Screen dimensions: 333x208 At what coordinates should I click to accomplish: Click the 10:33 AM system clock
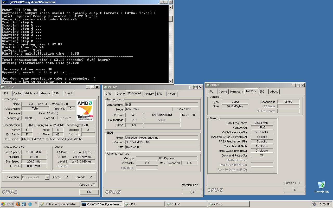click(x=324, y=204)
